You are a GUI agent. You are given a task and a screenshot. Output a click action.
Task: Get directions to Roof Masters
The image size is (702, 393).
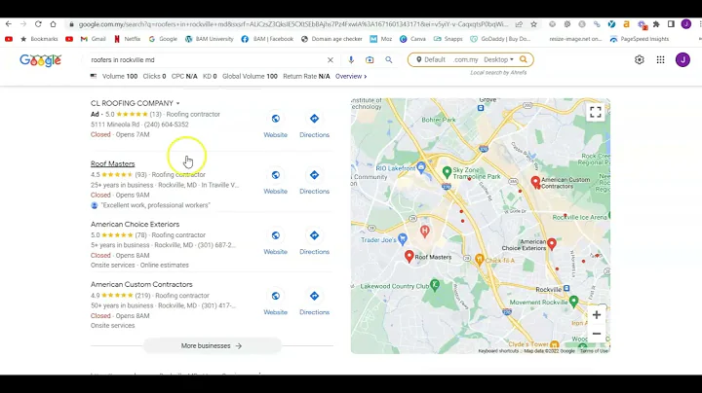(x=314, y=175)
